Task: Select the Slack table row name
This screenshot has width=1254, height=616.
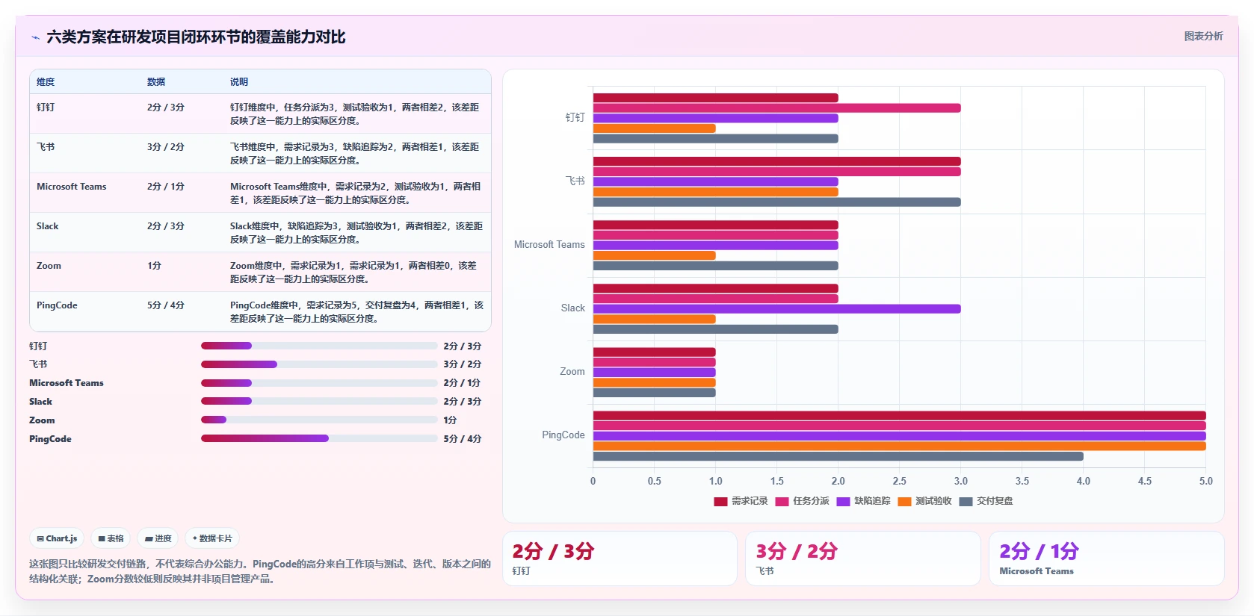Action: click(48, 226)
